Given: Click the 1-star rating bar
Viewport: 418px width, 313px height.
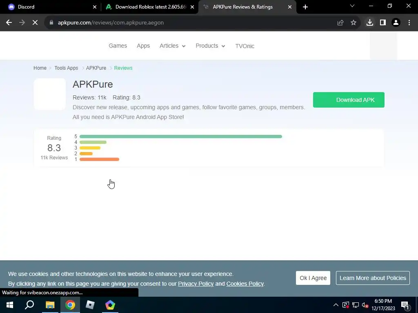Looking at the screenshot, I should (x=99, y=159).
